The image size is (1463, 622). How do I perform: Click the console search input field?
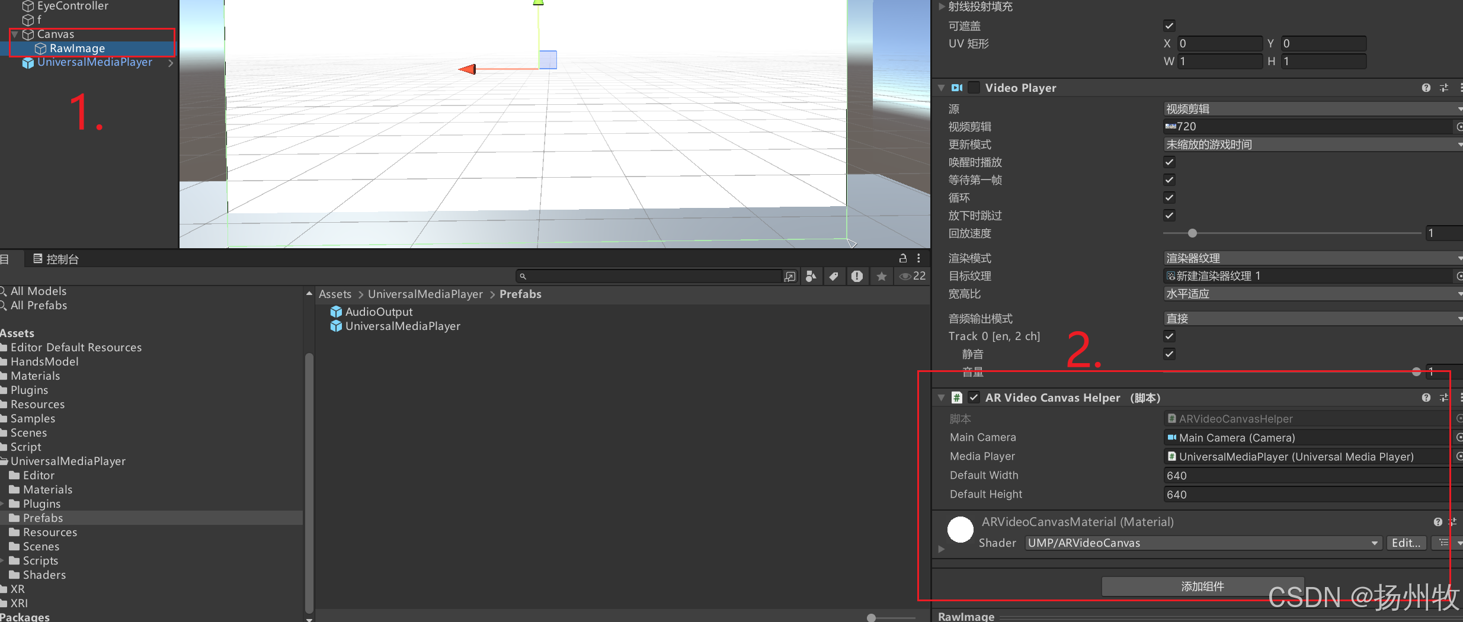(x=652, y=276)
